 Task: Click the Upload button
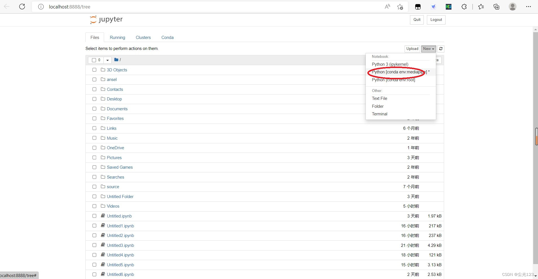tap(412, 49)
